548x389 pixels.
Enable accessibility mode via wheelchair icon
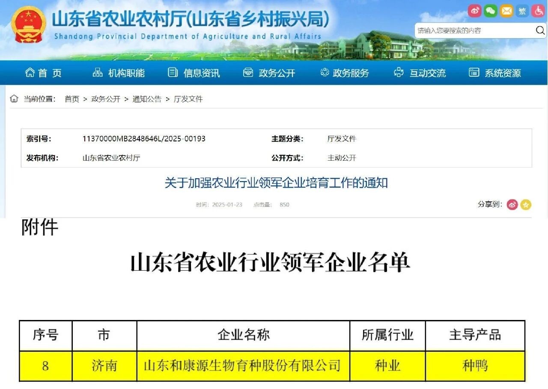[538, 11]
